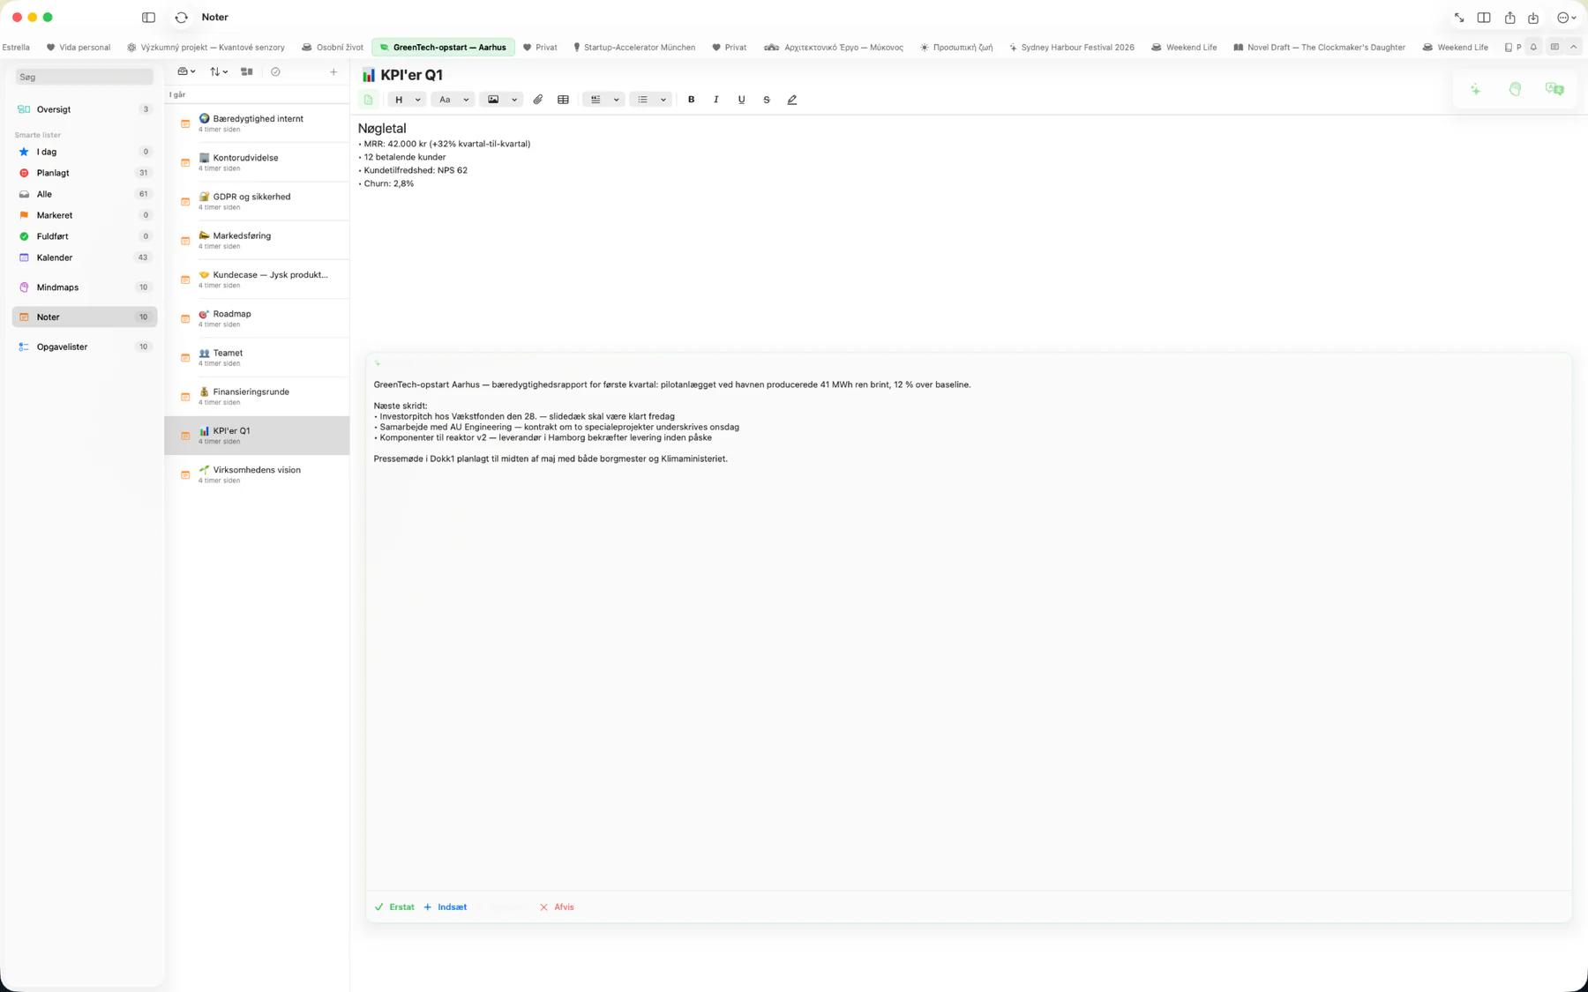Toggle italic formatting
The height and width of the screenshot is (992, 1588).
coord(715,100)
